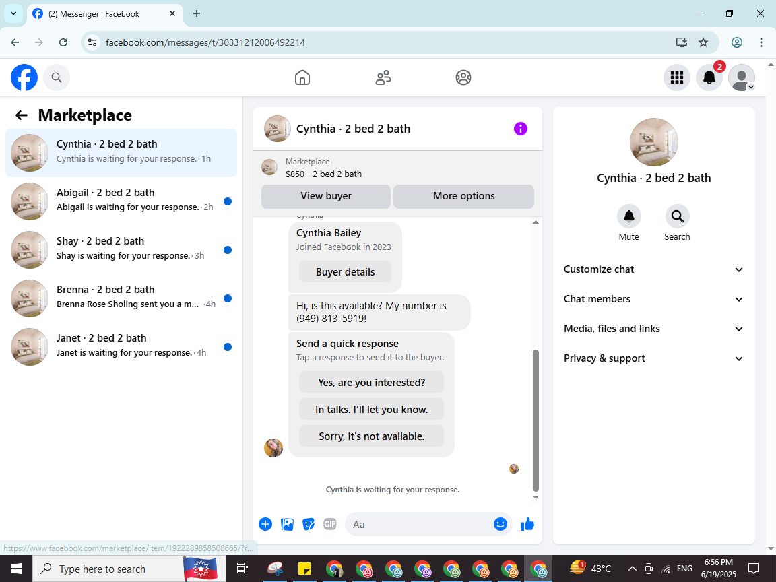Open the Windows notification center
Image resolution: width=776 pixels, height=582 pixels.
(x=754, y=569)
